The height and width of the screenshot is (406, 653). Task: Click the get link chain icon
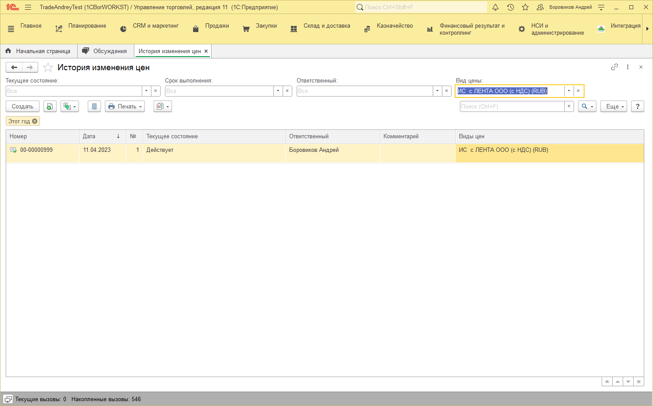pos(614,67)
